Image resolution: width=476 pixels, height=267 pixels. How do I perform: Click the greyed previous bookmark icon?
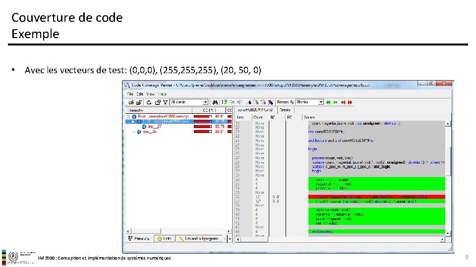coord(263,102)
